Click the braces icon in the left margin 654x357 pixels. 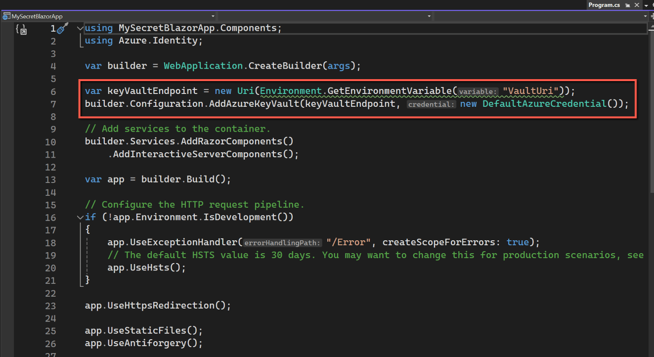pyautogui.click(x=21, y=29)
